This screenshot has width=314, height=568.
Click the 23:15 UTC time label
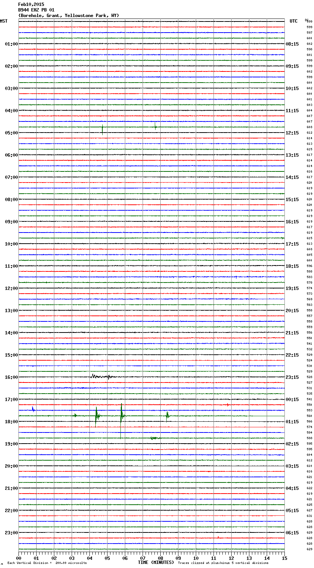pos(292,377)
